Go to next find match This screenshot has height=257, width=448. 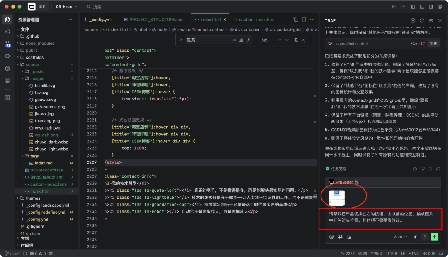[287, 40]
